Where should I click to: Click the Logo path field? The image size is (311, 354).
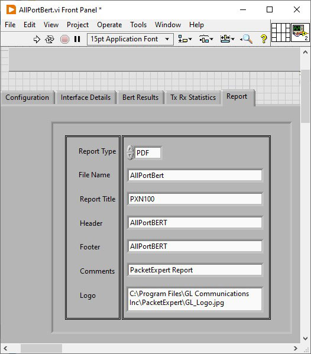195,298
